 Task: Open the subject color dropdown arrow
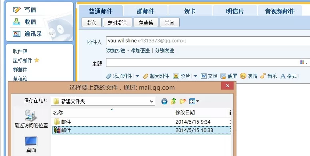(x=307, y=63)
